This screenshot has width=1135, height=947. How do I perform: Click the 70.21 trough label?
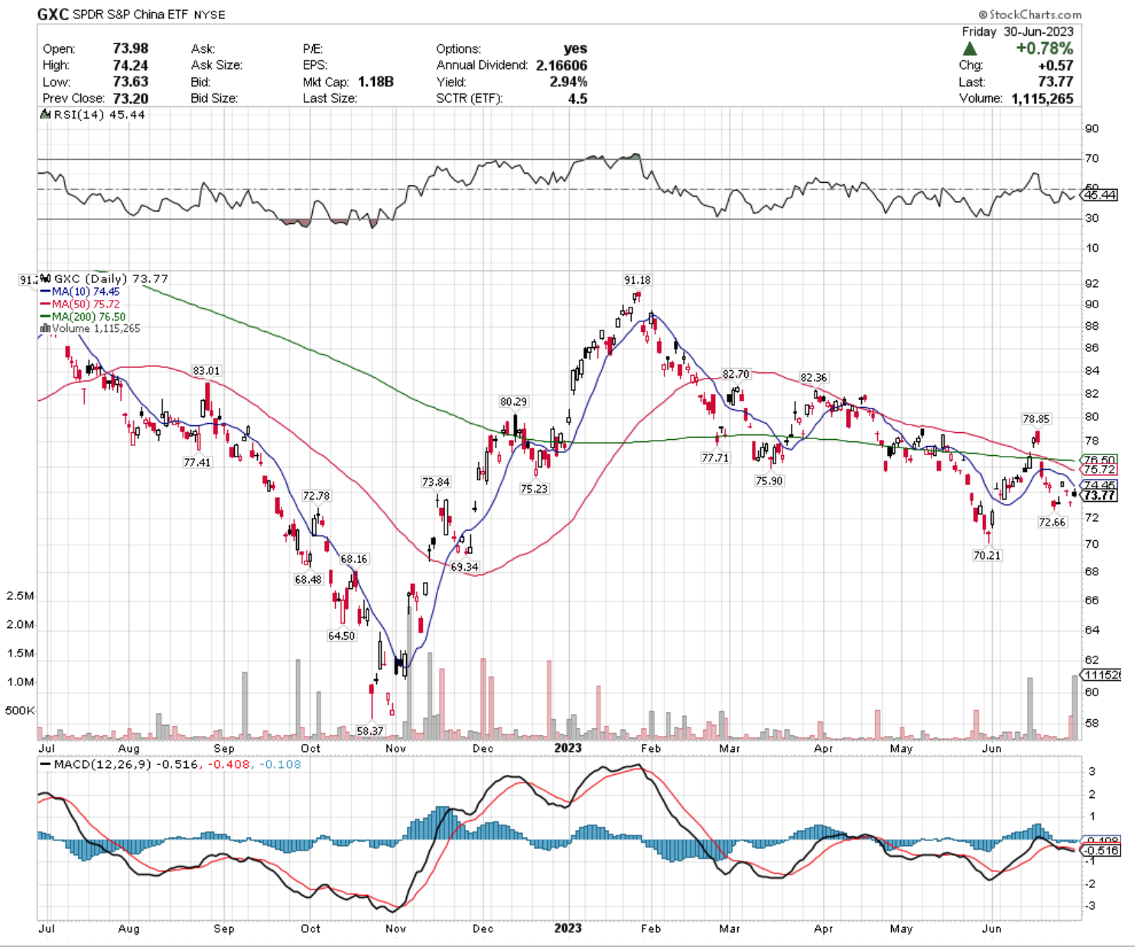point(987,555)
